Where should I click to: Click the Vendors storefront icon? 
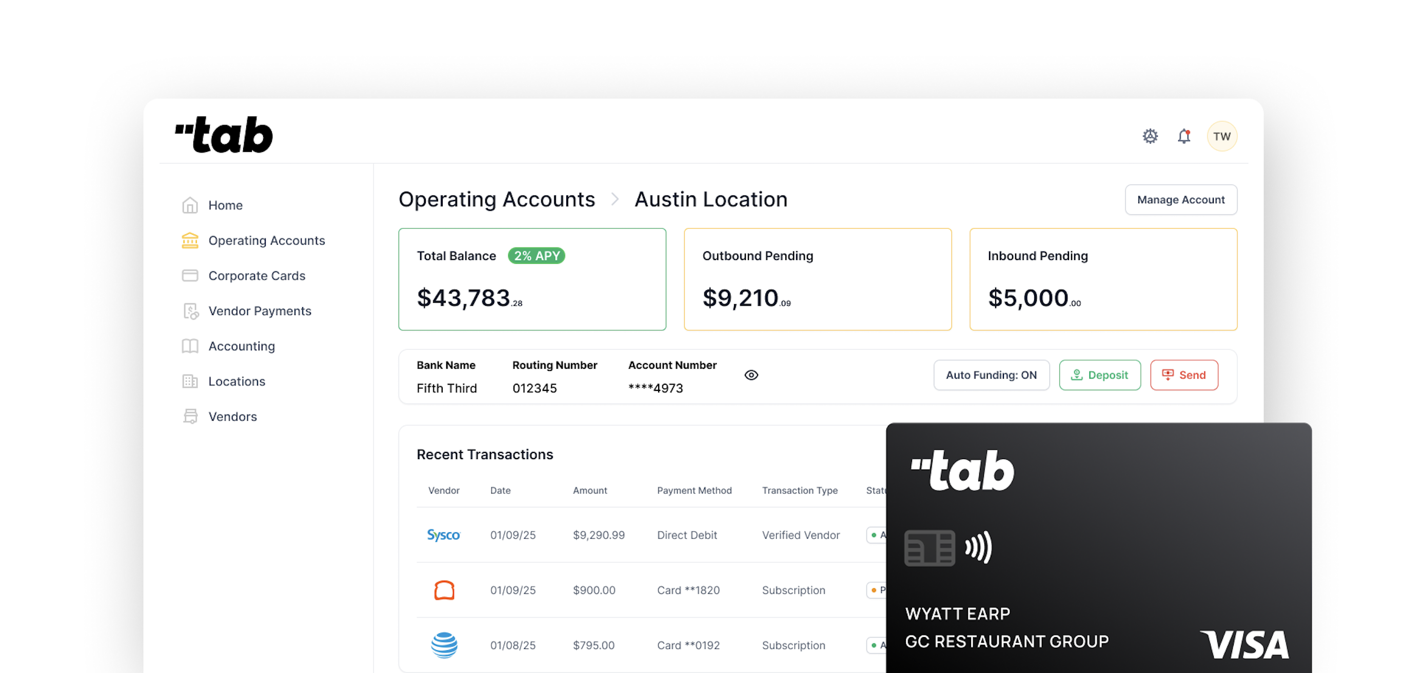click(x=190, y=417)
